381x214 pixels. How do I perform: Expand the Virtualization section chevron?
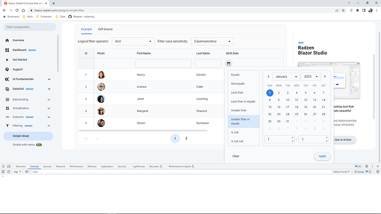pos(49,108)
